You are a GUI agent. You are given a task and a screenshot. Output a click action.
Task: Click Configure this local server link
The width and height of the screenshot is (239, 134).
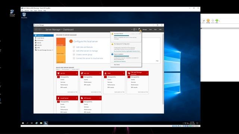(x=86, y=41)
